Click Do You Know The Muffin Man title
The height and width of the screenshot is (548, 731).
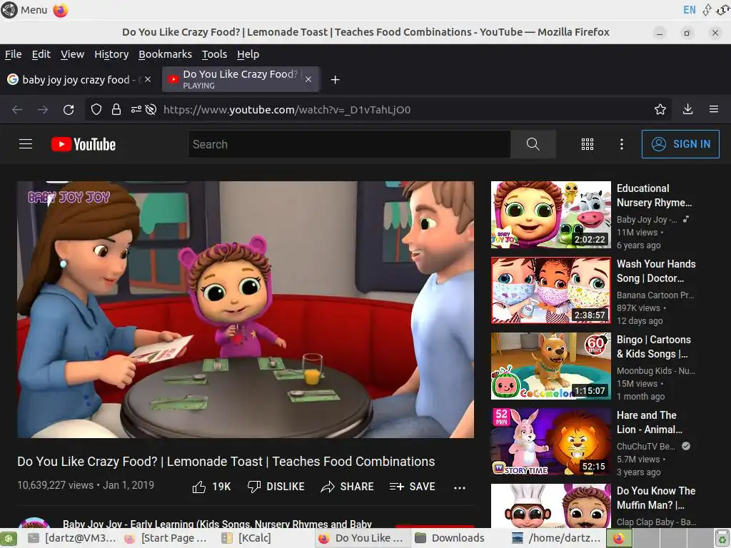tap(656, 497)
